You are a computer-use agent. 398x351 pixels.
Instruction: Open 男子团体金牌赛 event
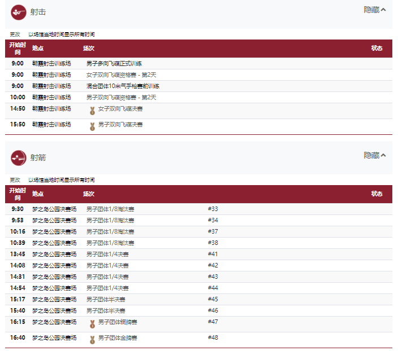click(x=118, y=338)
